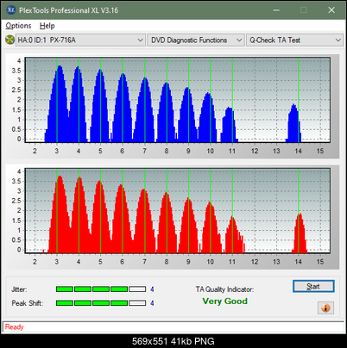Click the Very Good quality result text
The width and height of the screenshot is (347, 348).
click(x=224, y=301)
